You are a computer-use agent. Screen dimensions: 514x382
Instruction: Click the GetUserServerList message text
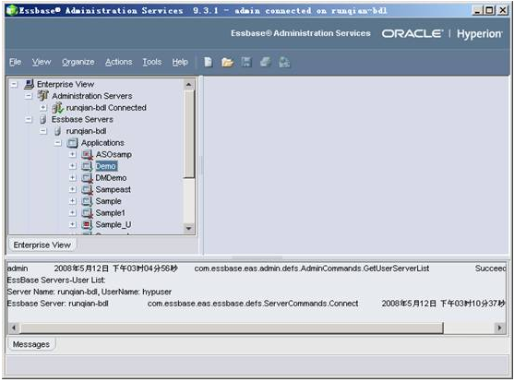(311, 269)
